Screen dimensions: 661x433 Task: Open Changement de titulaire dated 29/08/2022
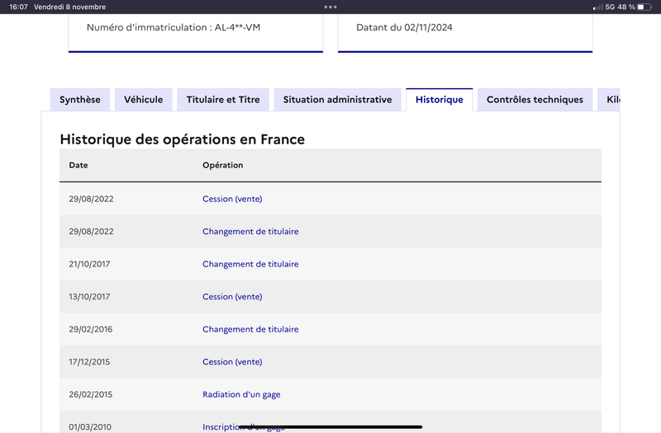pyautogui.click(x=250, y=232)
